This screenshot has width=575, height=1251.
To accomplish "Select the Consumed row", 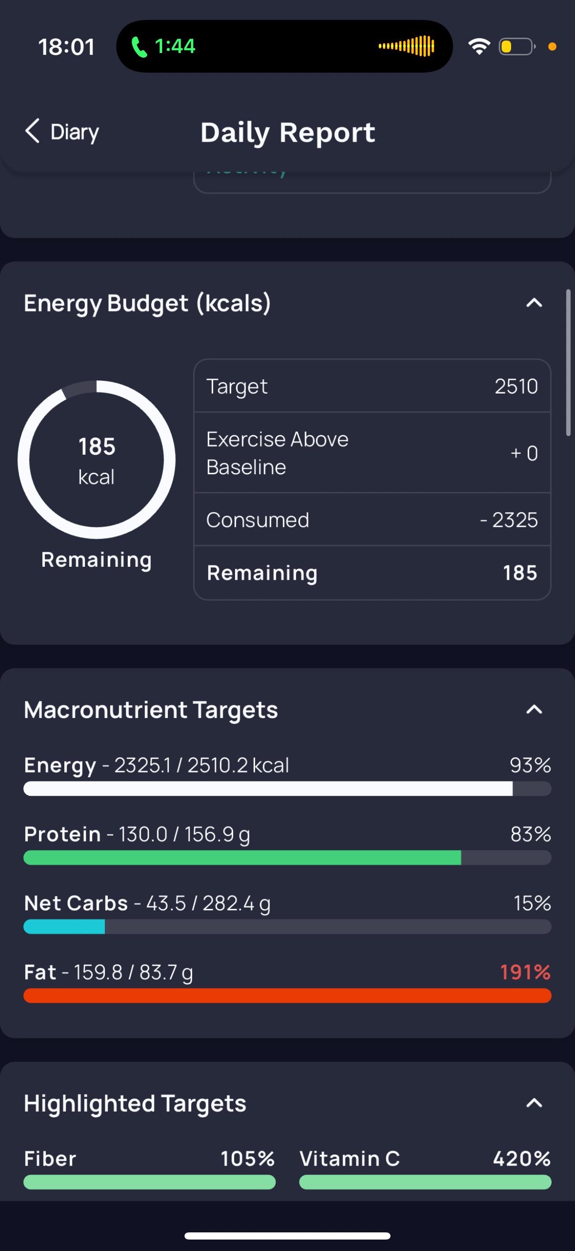I will pos(372,520).
